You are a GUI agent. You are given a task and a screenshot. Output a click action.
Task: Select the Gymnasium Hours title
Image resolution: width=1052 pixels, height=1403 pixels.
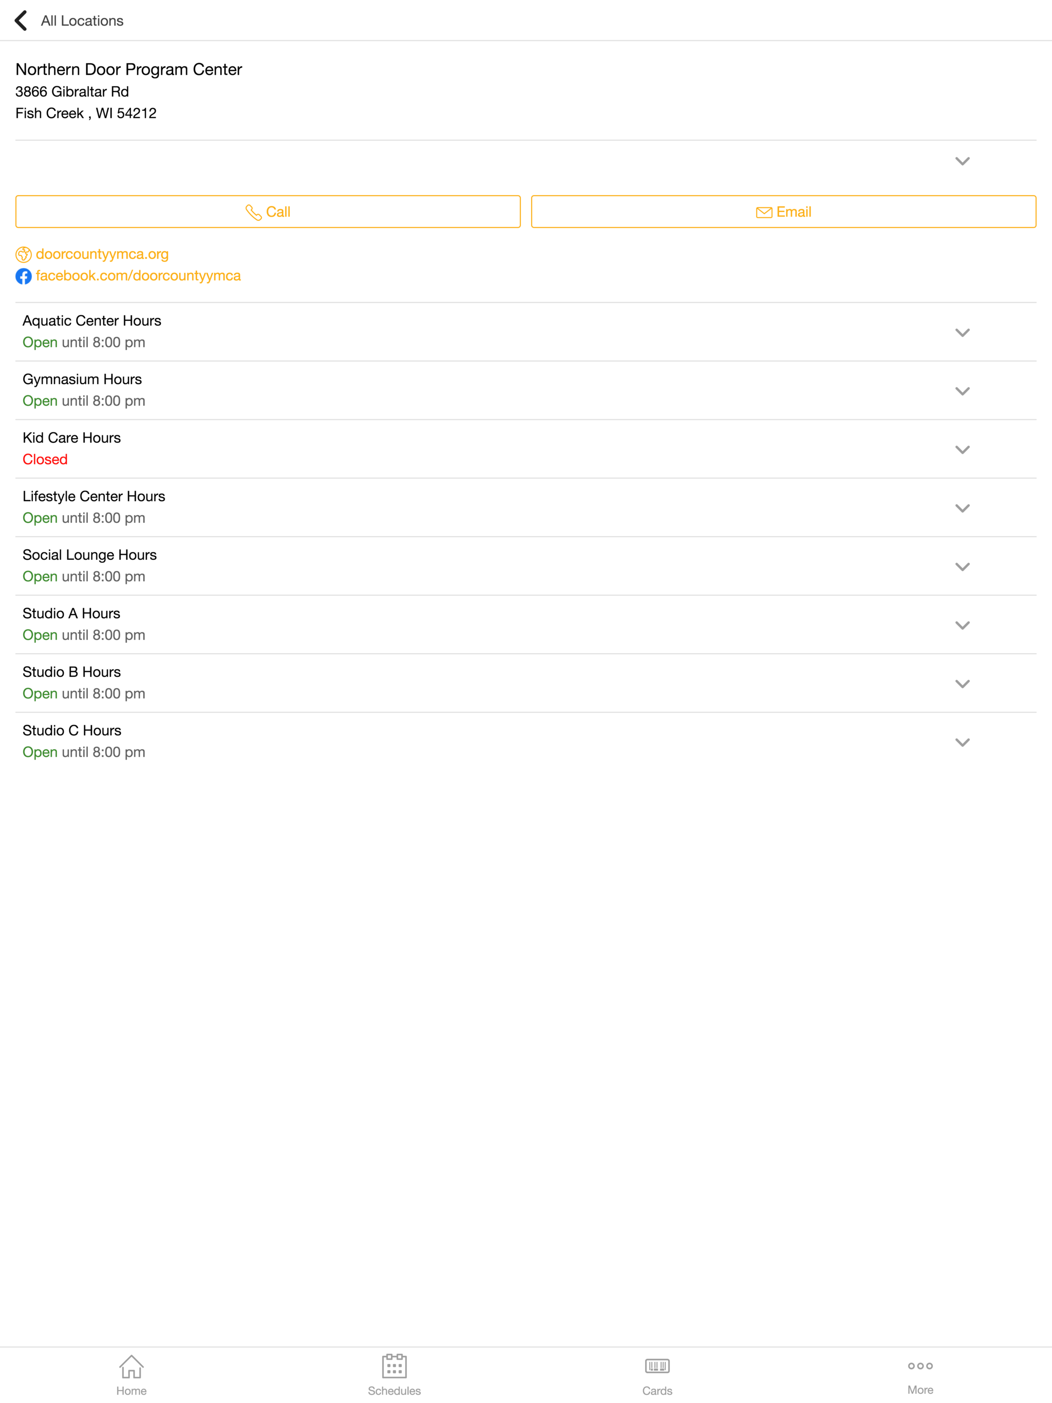point(83,380)
